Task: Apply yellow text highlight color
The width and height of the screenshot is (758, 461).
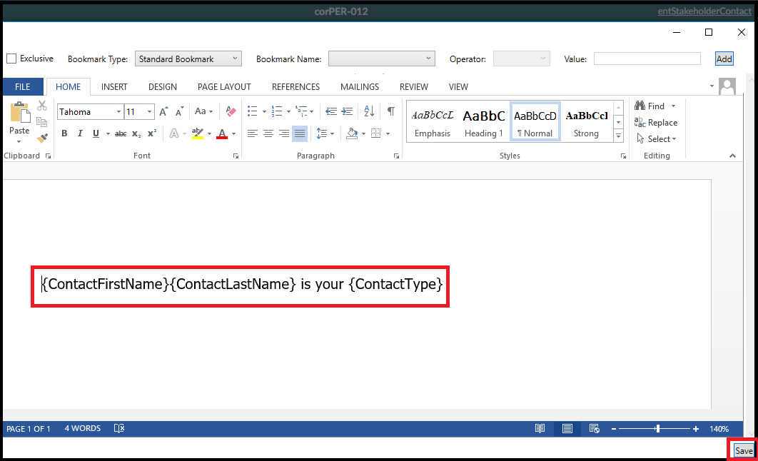Action: tap(197, 133)
